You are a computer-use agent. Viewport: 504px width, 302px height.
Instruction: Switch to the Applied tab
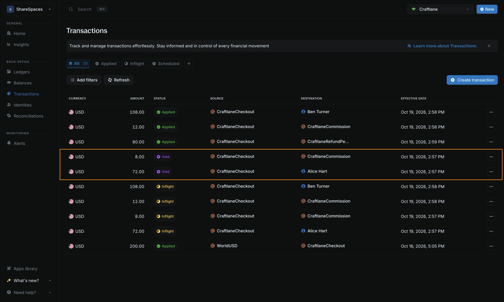pos(106,64)
